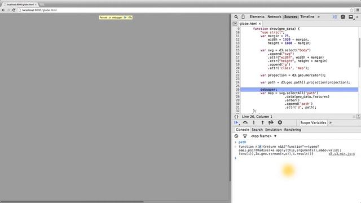Collapse debugger sidebar toggle beside status bar
This screenshot has height=203, width=361.
pos(358,117)
